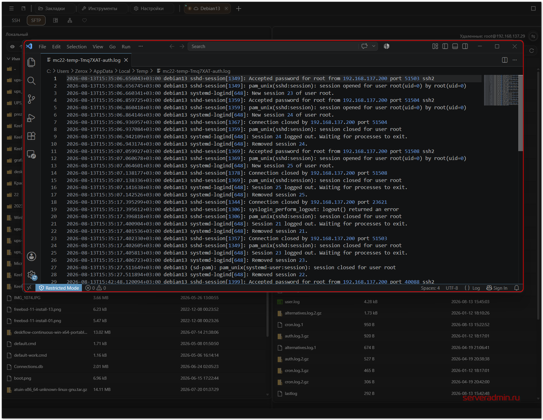Switch to the SFTP mode
The image size is (543, 420).
(36, 20)
